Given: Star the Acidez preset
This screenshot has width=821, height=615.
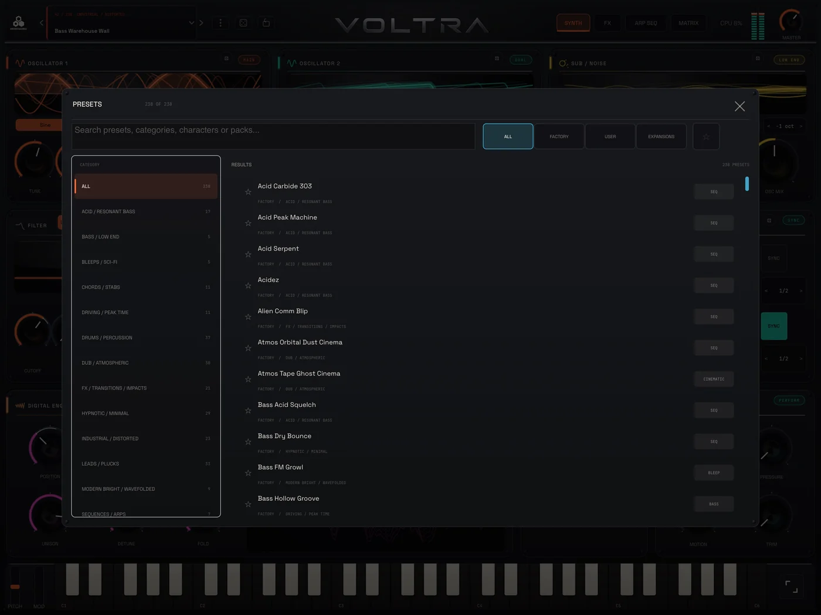Looking at the screenshot, I should (248, 286).
